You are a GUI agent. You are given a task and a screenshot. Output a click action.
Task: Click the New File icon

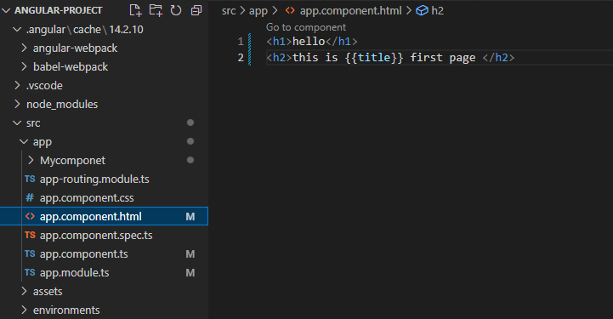pos(135,10)
